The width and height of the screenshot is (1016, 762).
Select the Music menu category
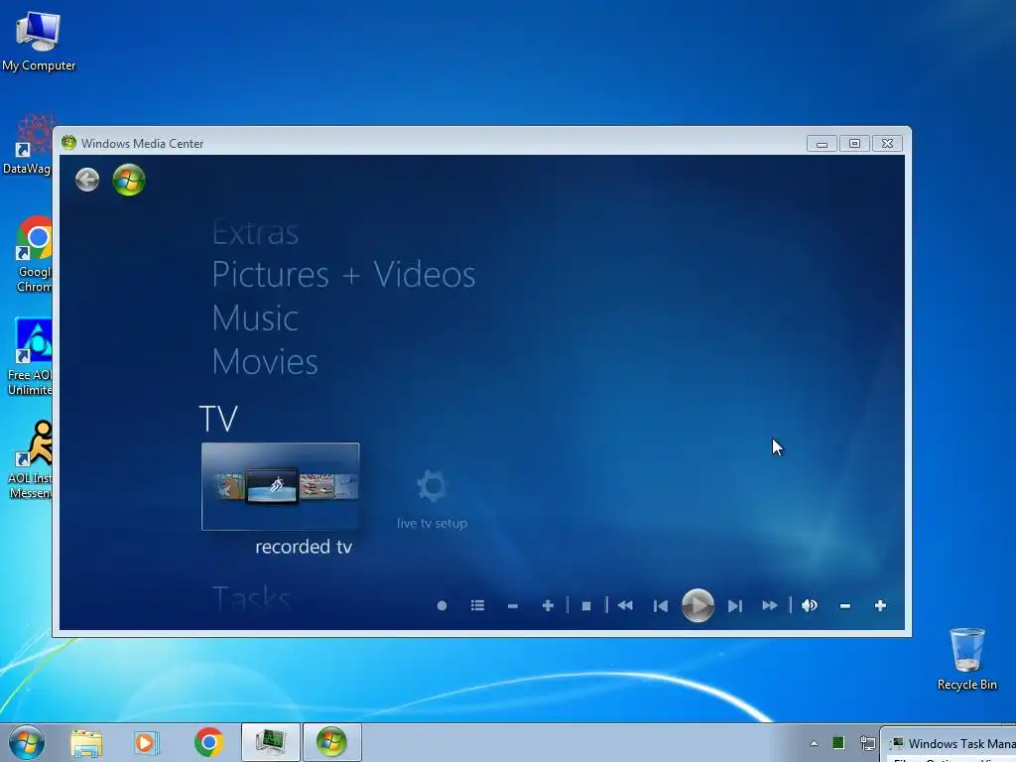255,318
